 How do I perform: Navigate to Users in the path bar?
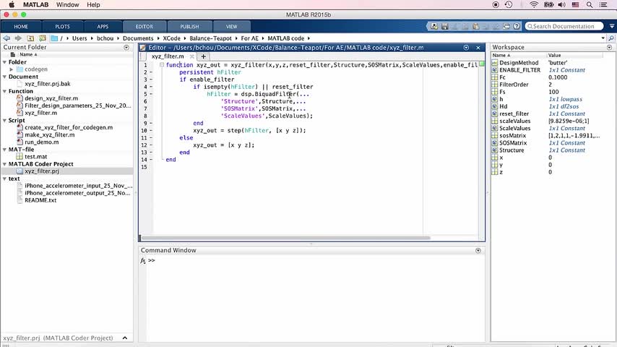tap(79, 38)
